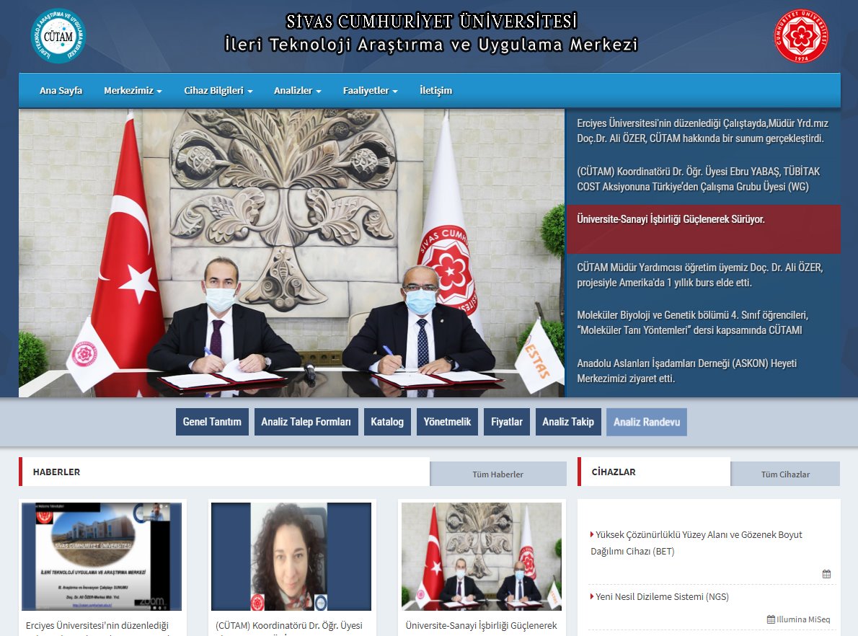Open news title 'Erciyes Üniversitesi'nin düzenlediği'
The height and width of the screenshot is (636, 858).
click(x=97, y=626)
